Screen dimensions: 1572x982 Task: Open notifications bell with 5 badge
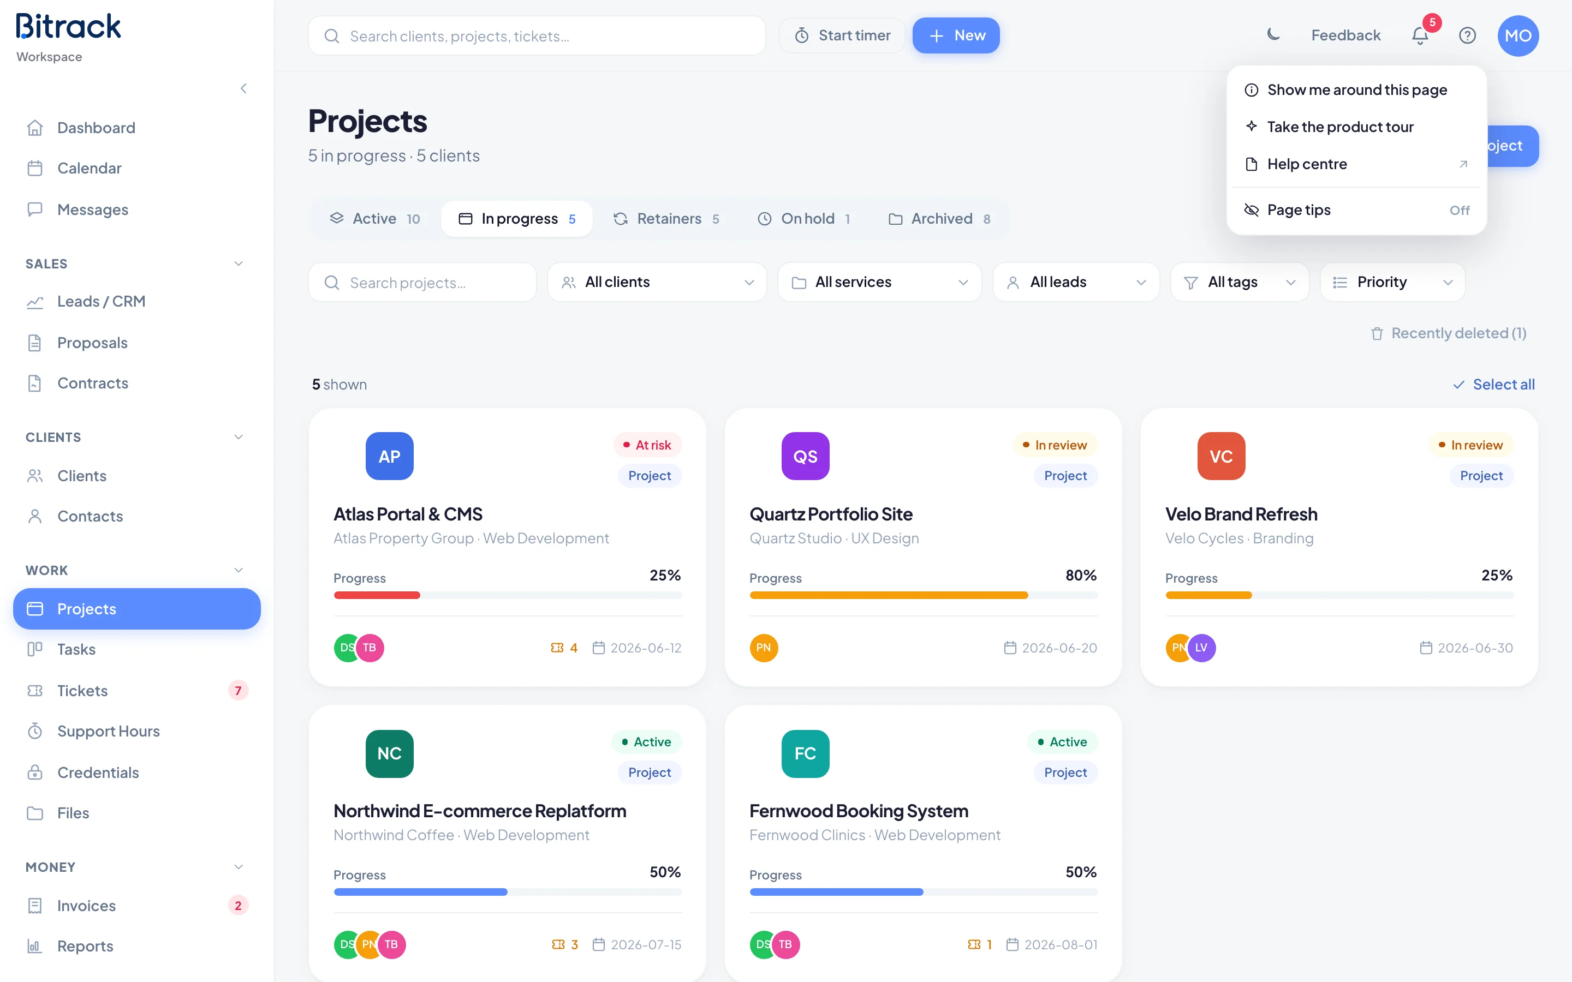[x=1420, y=35]
